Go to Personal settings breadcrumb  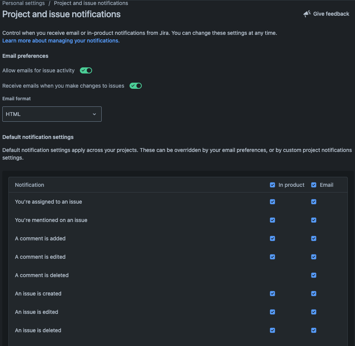(24, 3)
